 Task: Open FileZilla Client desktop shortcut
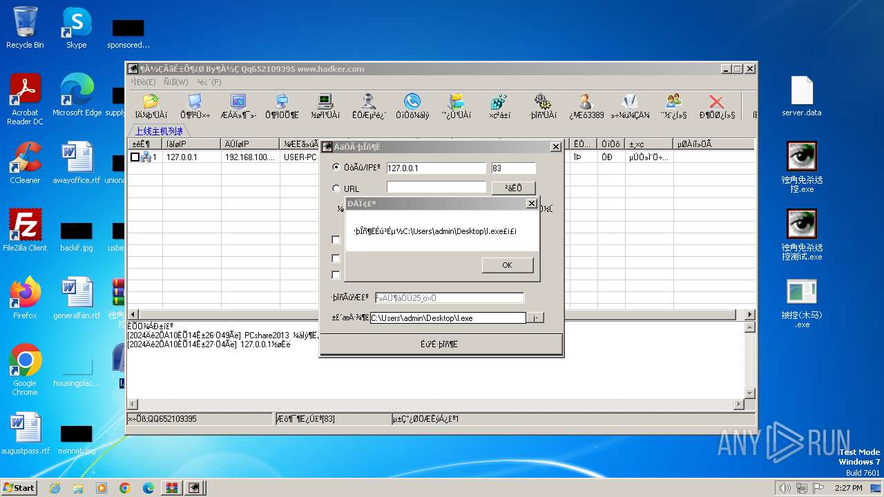[25, 231]
